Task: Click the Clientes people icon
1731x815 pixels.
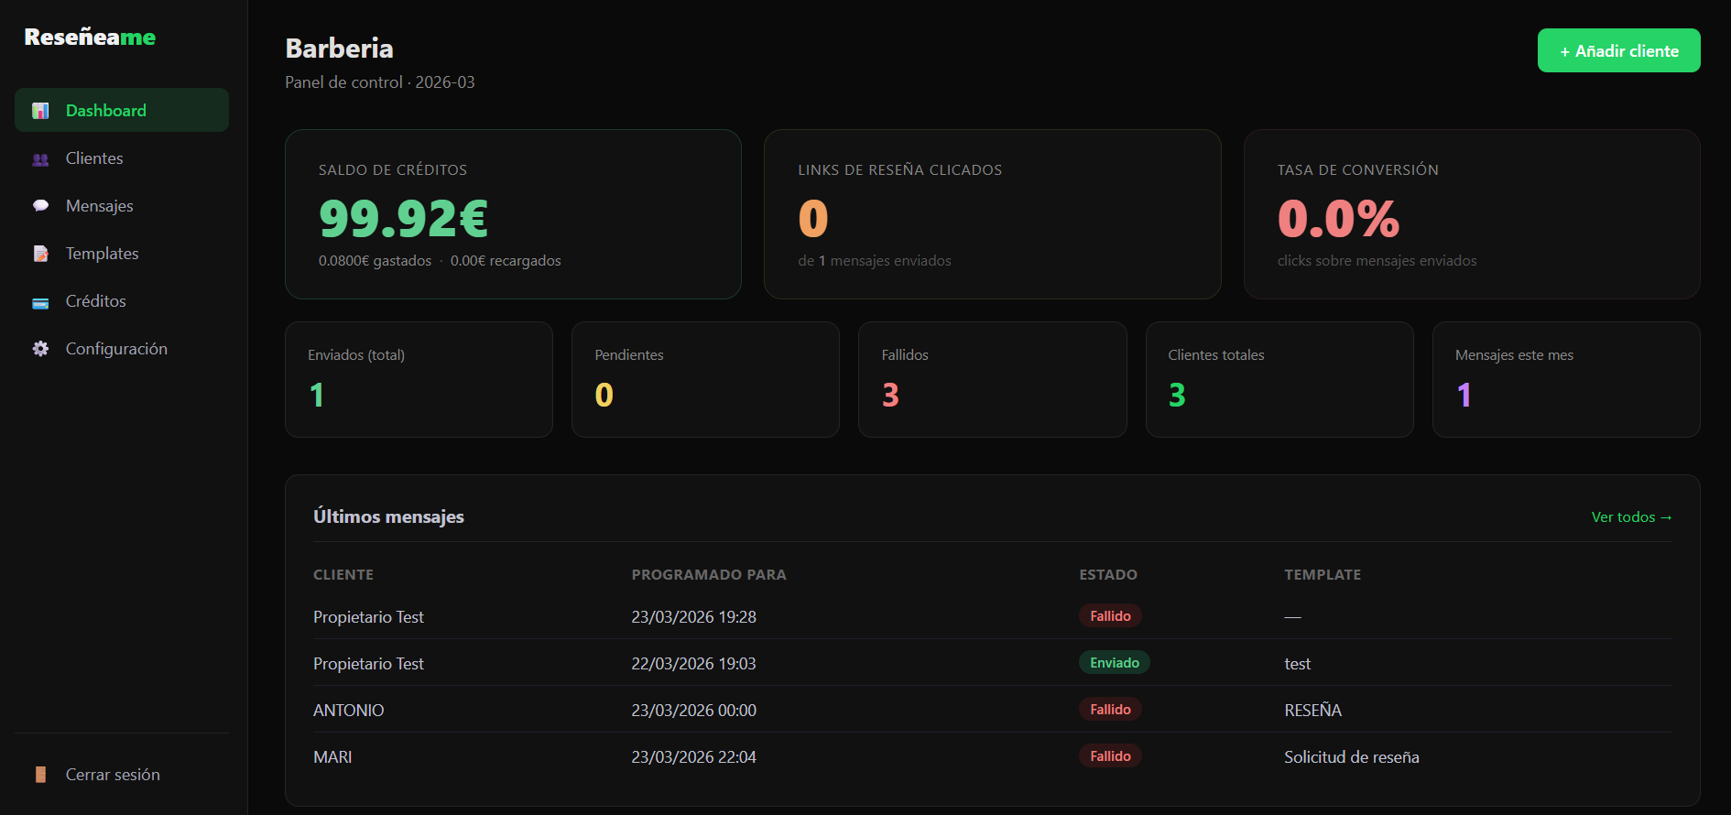Action: pyautogui.click(x=40, y=159)
